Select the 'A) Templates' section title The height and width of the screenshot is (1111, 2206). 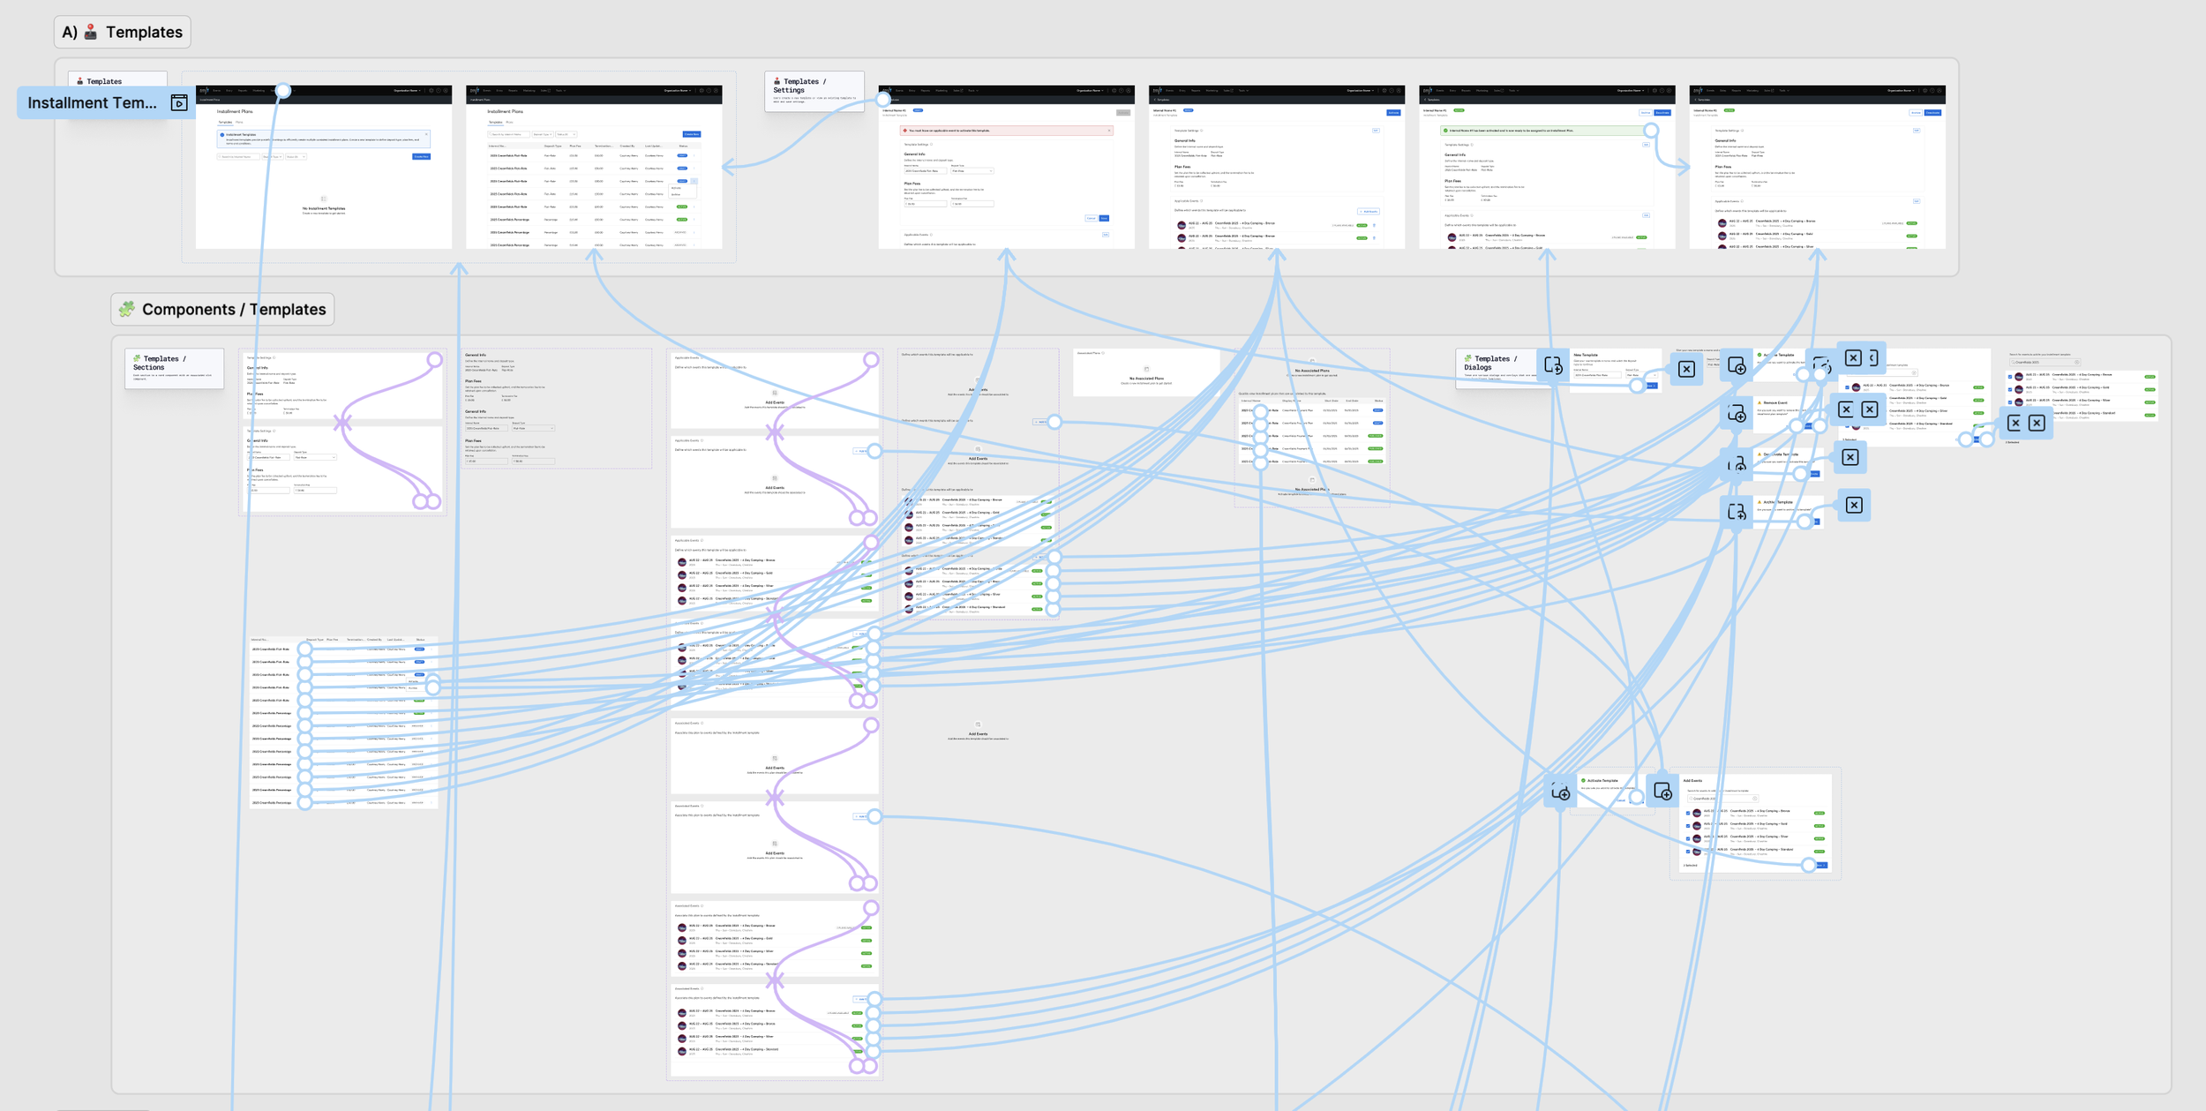click(x=123, y=33)
